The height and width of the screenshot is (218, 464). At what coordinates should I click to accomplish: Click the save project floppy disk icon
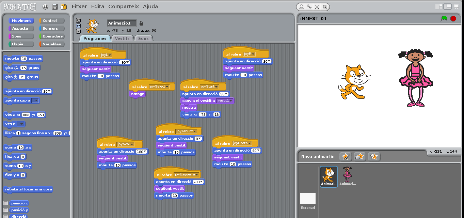pos(54,7)
